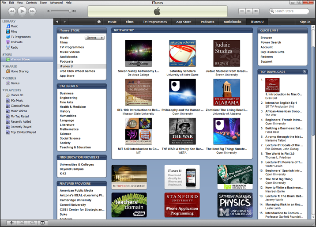Open Buy iTunes Gifts link

(x=272, y=52)
